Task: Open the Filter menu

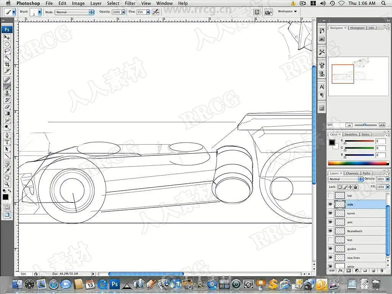Action: (130, 3)
